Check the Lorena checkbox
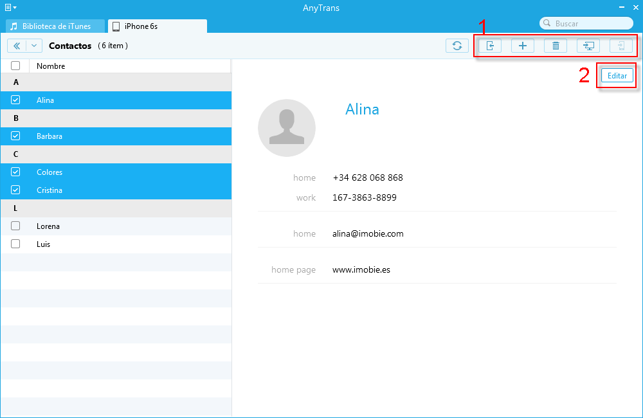The width and height of the screenshot is (643, 418). pos(15,226)
